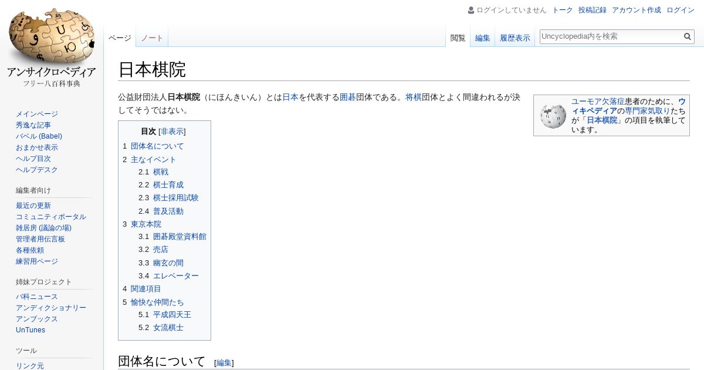Open 秀逸な記事 sidebar link
704x370 pixels.
(x=33, y=125)
